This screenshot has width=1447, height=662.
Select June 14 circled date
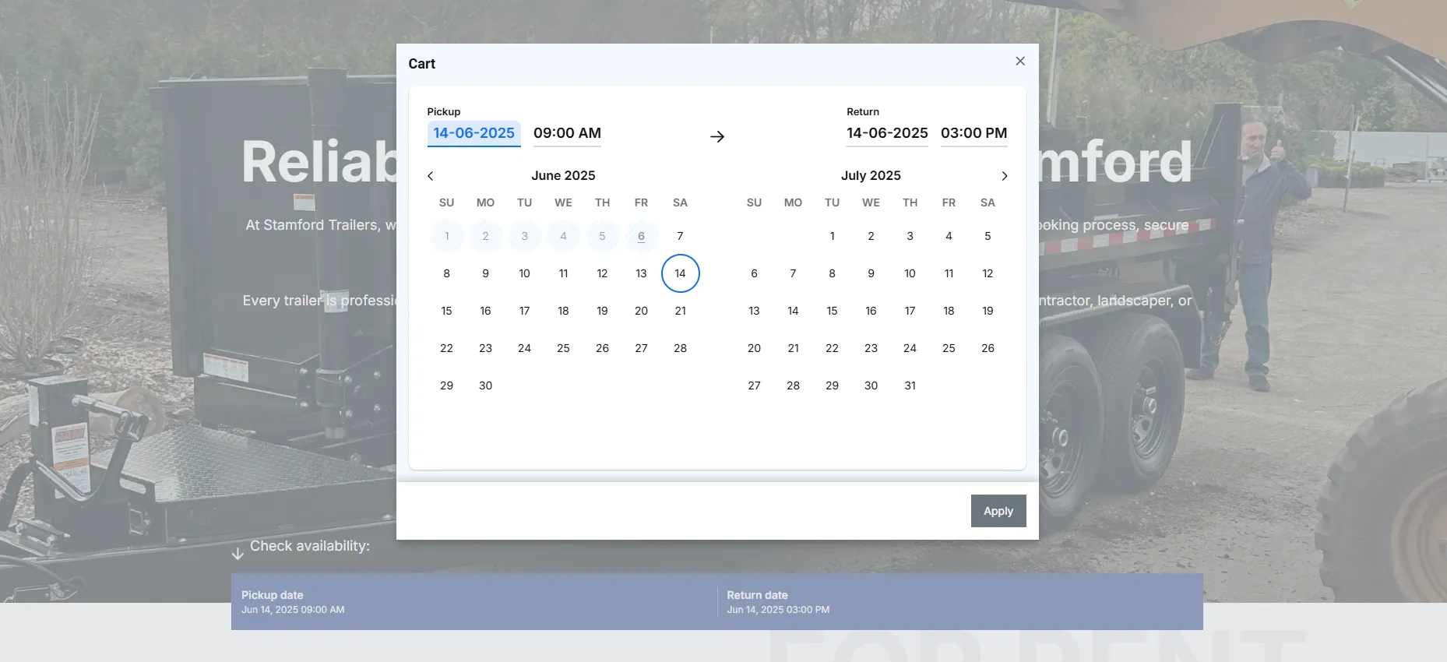pyautogui.click(x=681, y=273)
